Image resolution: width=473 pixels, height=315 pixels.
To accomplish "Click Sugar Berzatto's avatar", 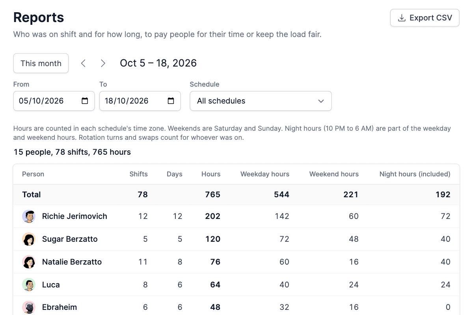I will (29, 239).
